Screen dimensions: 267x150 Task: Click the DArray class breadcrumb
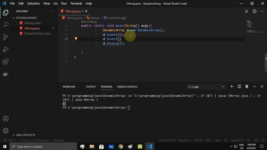(95, 18)
